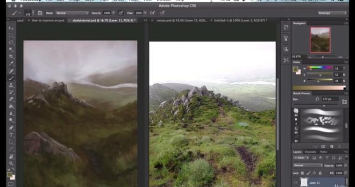This screenshot has height=187, width=355.
Task: Select the Eyedropper tool
Action: (11, 64)
